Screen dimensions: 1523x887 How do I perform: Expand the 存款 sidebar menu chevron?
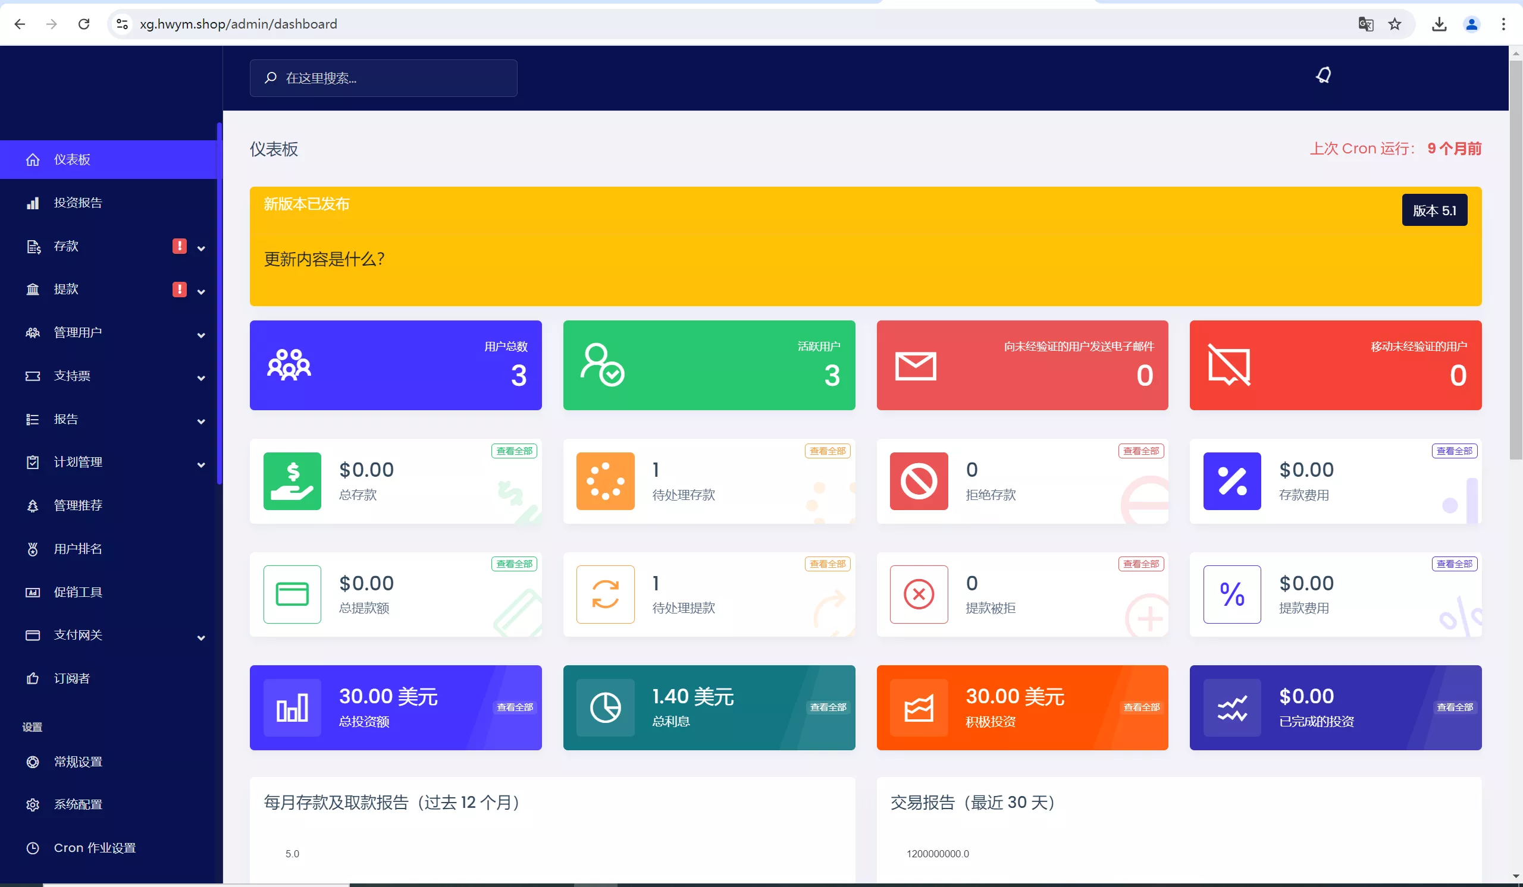pos(201,248)
